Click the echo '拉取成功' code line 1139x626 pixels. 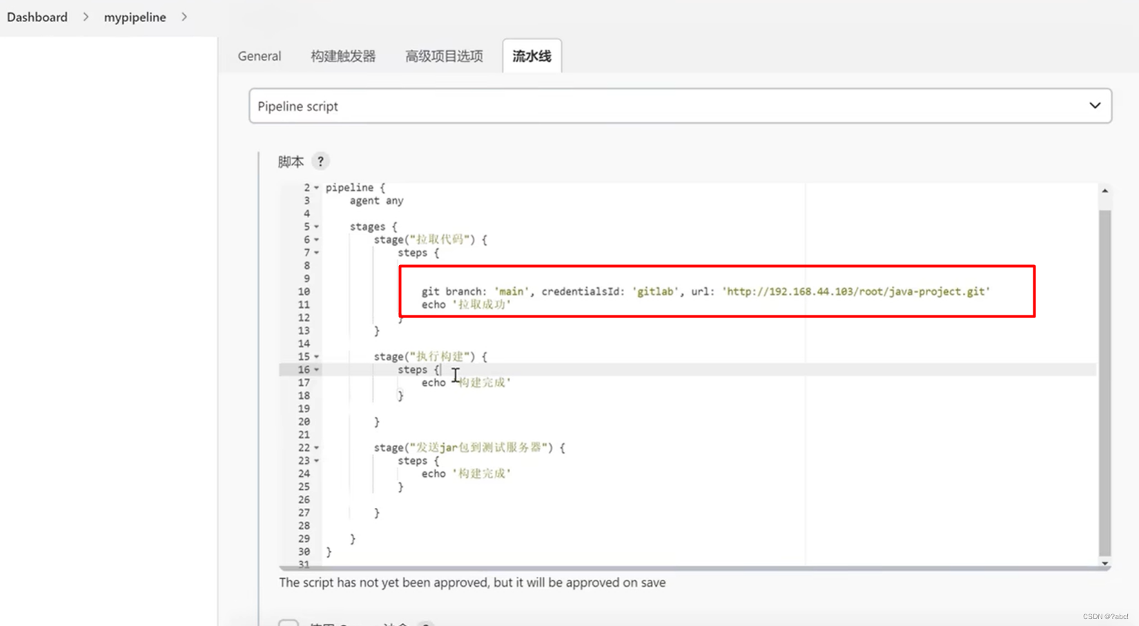466,304
